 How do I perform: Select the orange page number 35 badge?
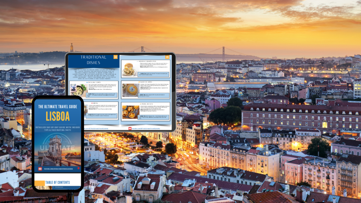(x=167, y=57)
